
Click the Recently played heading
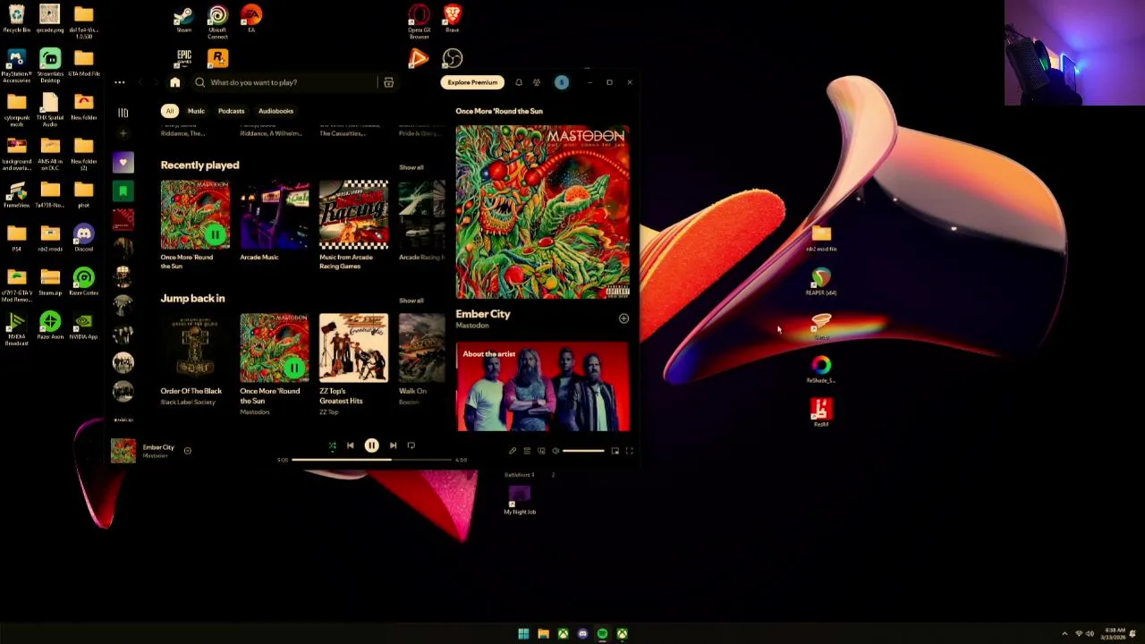(x=199, y=165)
